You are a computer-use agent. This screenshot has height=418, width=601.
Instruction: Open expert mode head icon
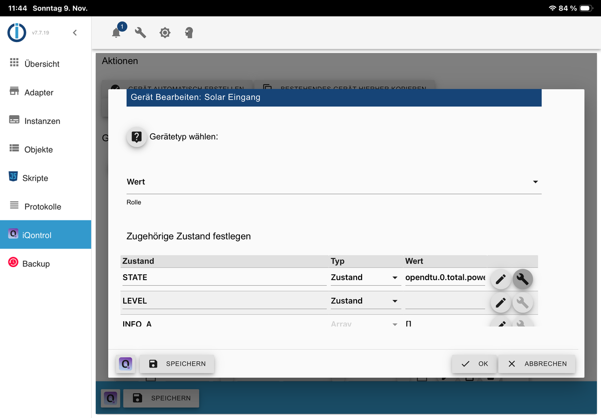pos(189,33)
